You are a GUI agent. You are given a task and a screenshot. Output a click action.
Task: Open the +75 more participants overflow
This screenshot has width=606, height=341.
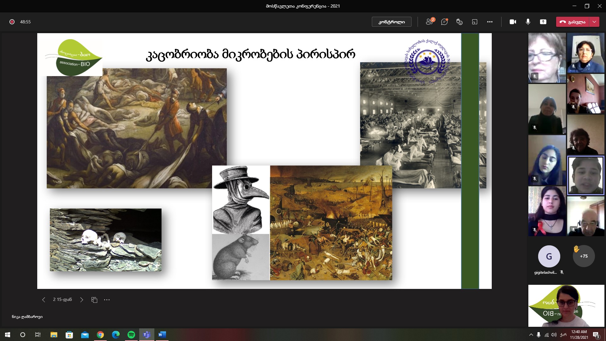tap(584, 256)
